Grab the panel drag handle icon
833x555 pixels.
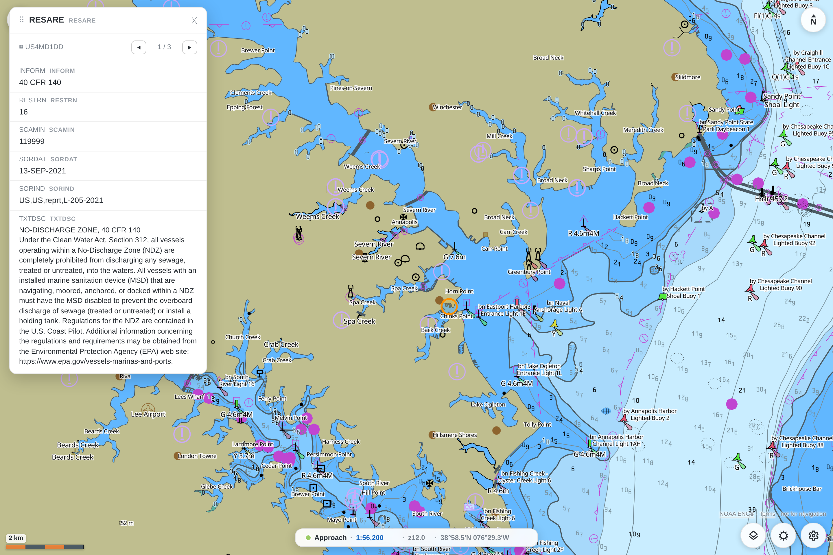tap(22, 19)
